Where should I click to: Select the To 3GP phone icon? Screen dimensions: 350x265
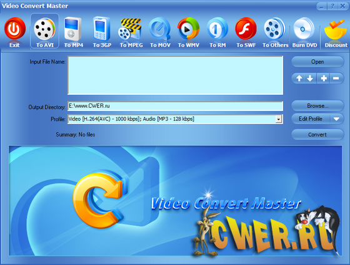[x=101, y=29]
